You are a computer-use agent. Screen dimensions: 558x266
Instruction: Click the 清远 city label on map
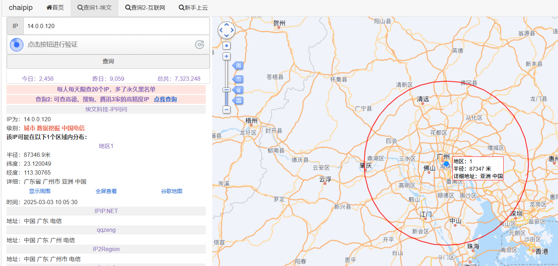click(x=423, y=99)
